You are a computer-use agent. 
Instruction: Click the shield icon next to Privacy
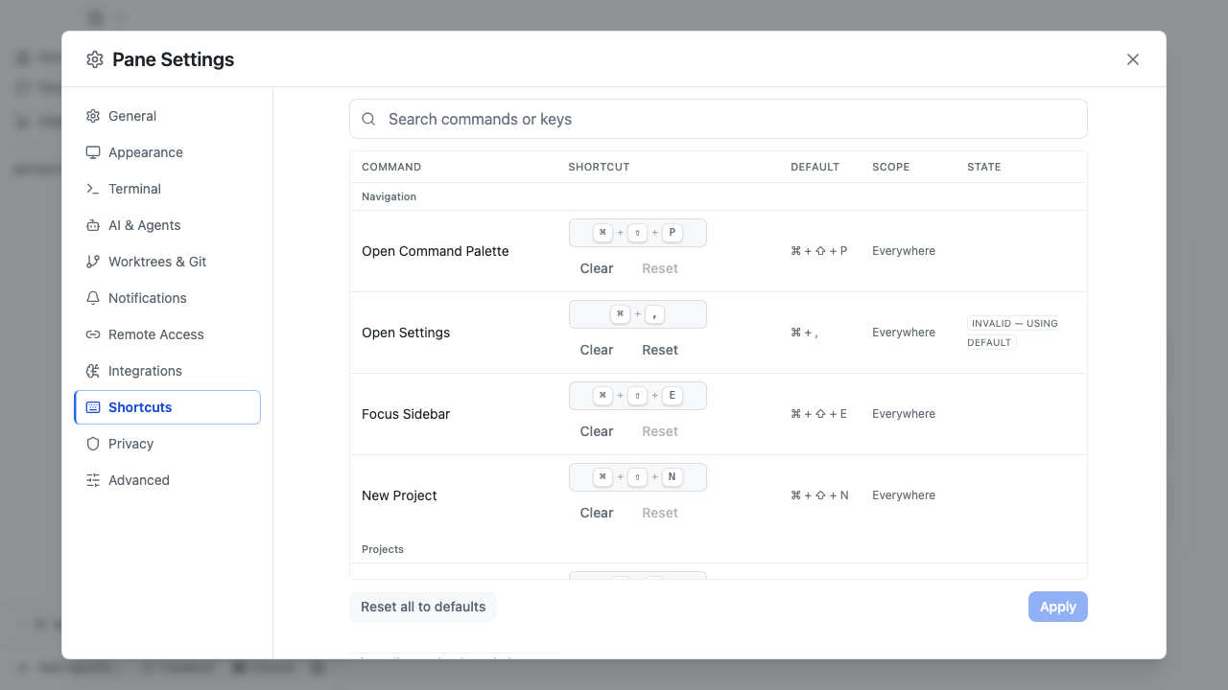click(x=93, y=444)
